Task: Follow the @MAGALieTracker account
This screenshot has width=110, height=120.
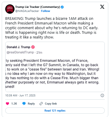Action: pyautogui.click(x=46, y=11)
